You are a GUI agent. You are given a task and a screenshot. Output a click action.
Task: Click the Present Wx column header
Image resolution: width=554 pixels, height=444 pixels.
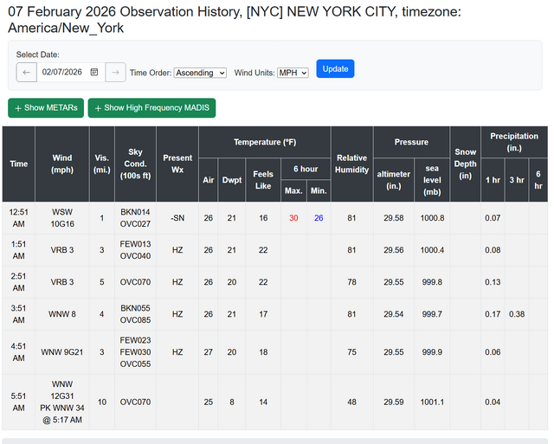177,164
